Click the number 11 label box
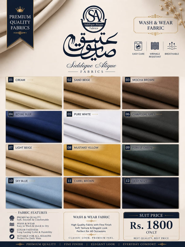Viewport: 185px width, 247px height. [x=69, y=181]
